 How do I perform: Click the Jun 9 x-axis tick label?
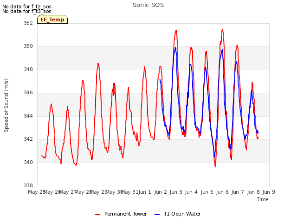[x=269, y=192]
